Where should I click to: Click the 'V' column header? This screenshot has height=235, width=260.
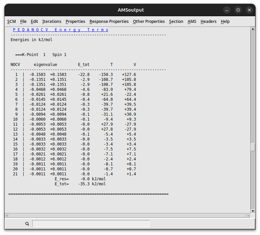(x=135, y=65)
